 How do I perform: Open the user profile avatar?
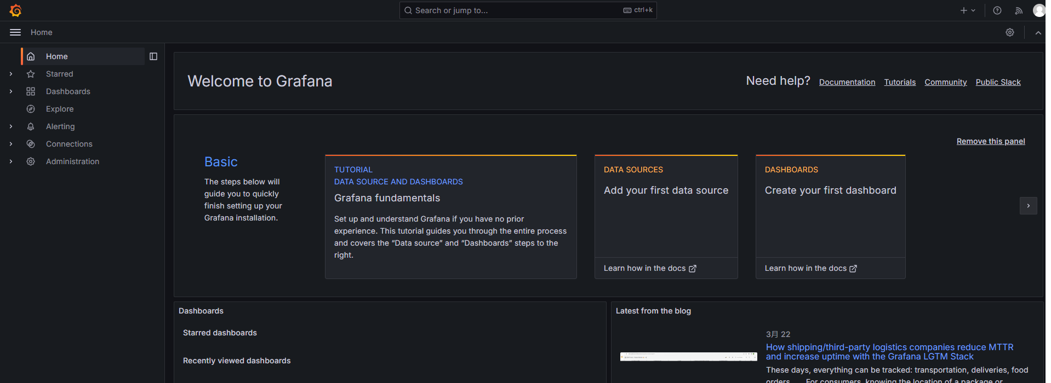pyautogui.click(x=1039, y=10)
